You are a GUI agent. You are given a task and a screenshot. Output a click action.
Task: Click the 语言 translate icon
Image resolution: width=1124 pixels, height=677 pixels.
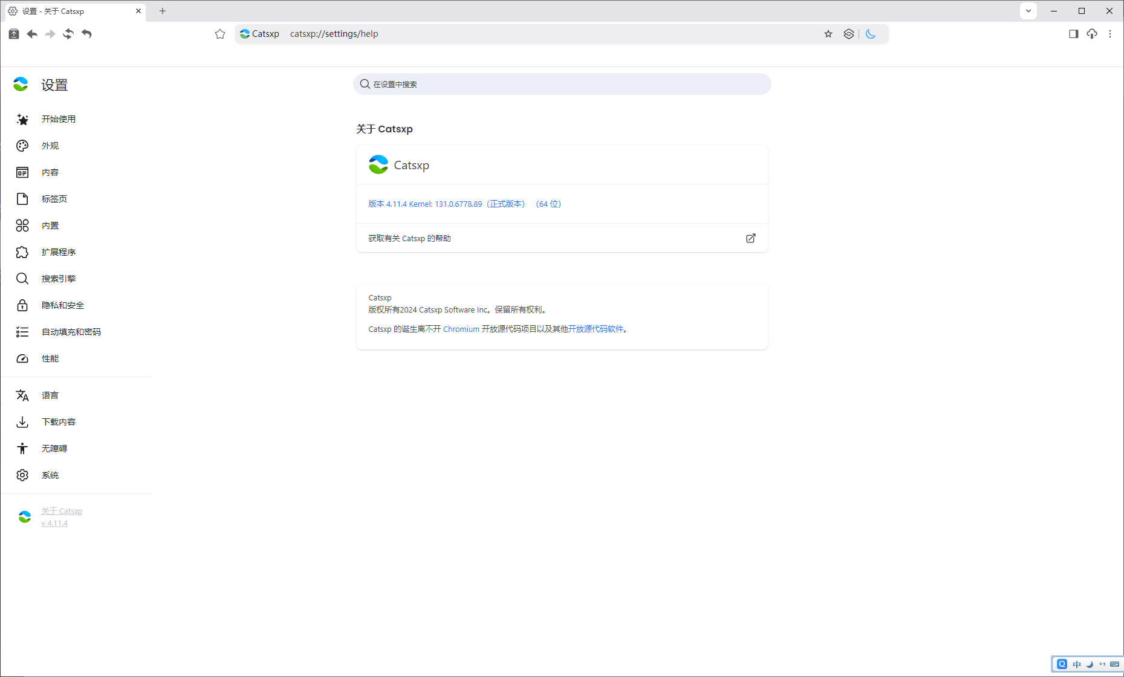(x=22, y=395)
